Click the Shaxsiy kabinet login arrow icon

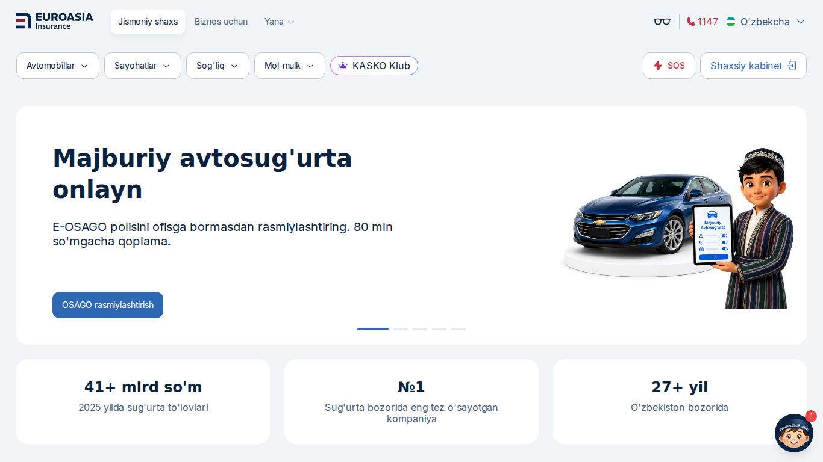tap(792, 66)
